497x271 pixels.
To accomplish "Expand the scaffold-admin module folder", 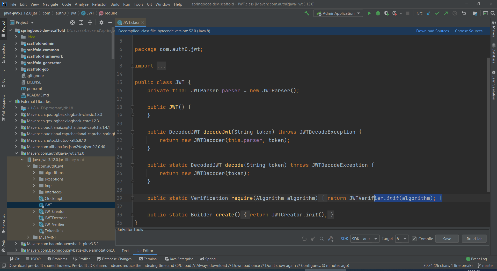I will 16,43.
